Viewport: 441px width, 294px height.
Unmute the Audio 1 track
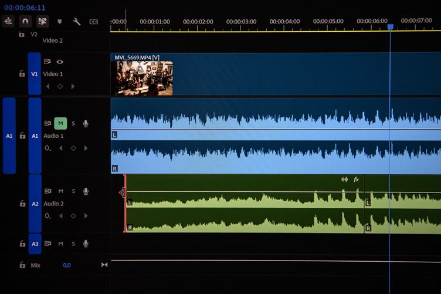coord(60,123)
